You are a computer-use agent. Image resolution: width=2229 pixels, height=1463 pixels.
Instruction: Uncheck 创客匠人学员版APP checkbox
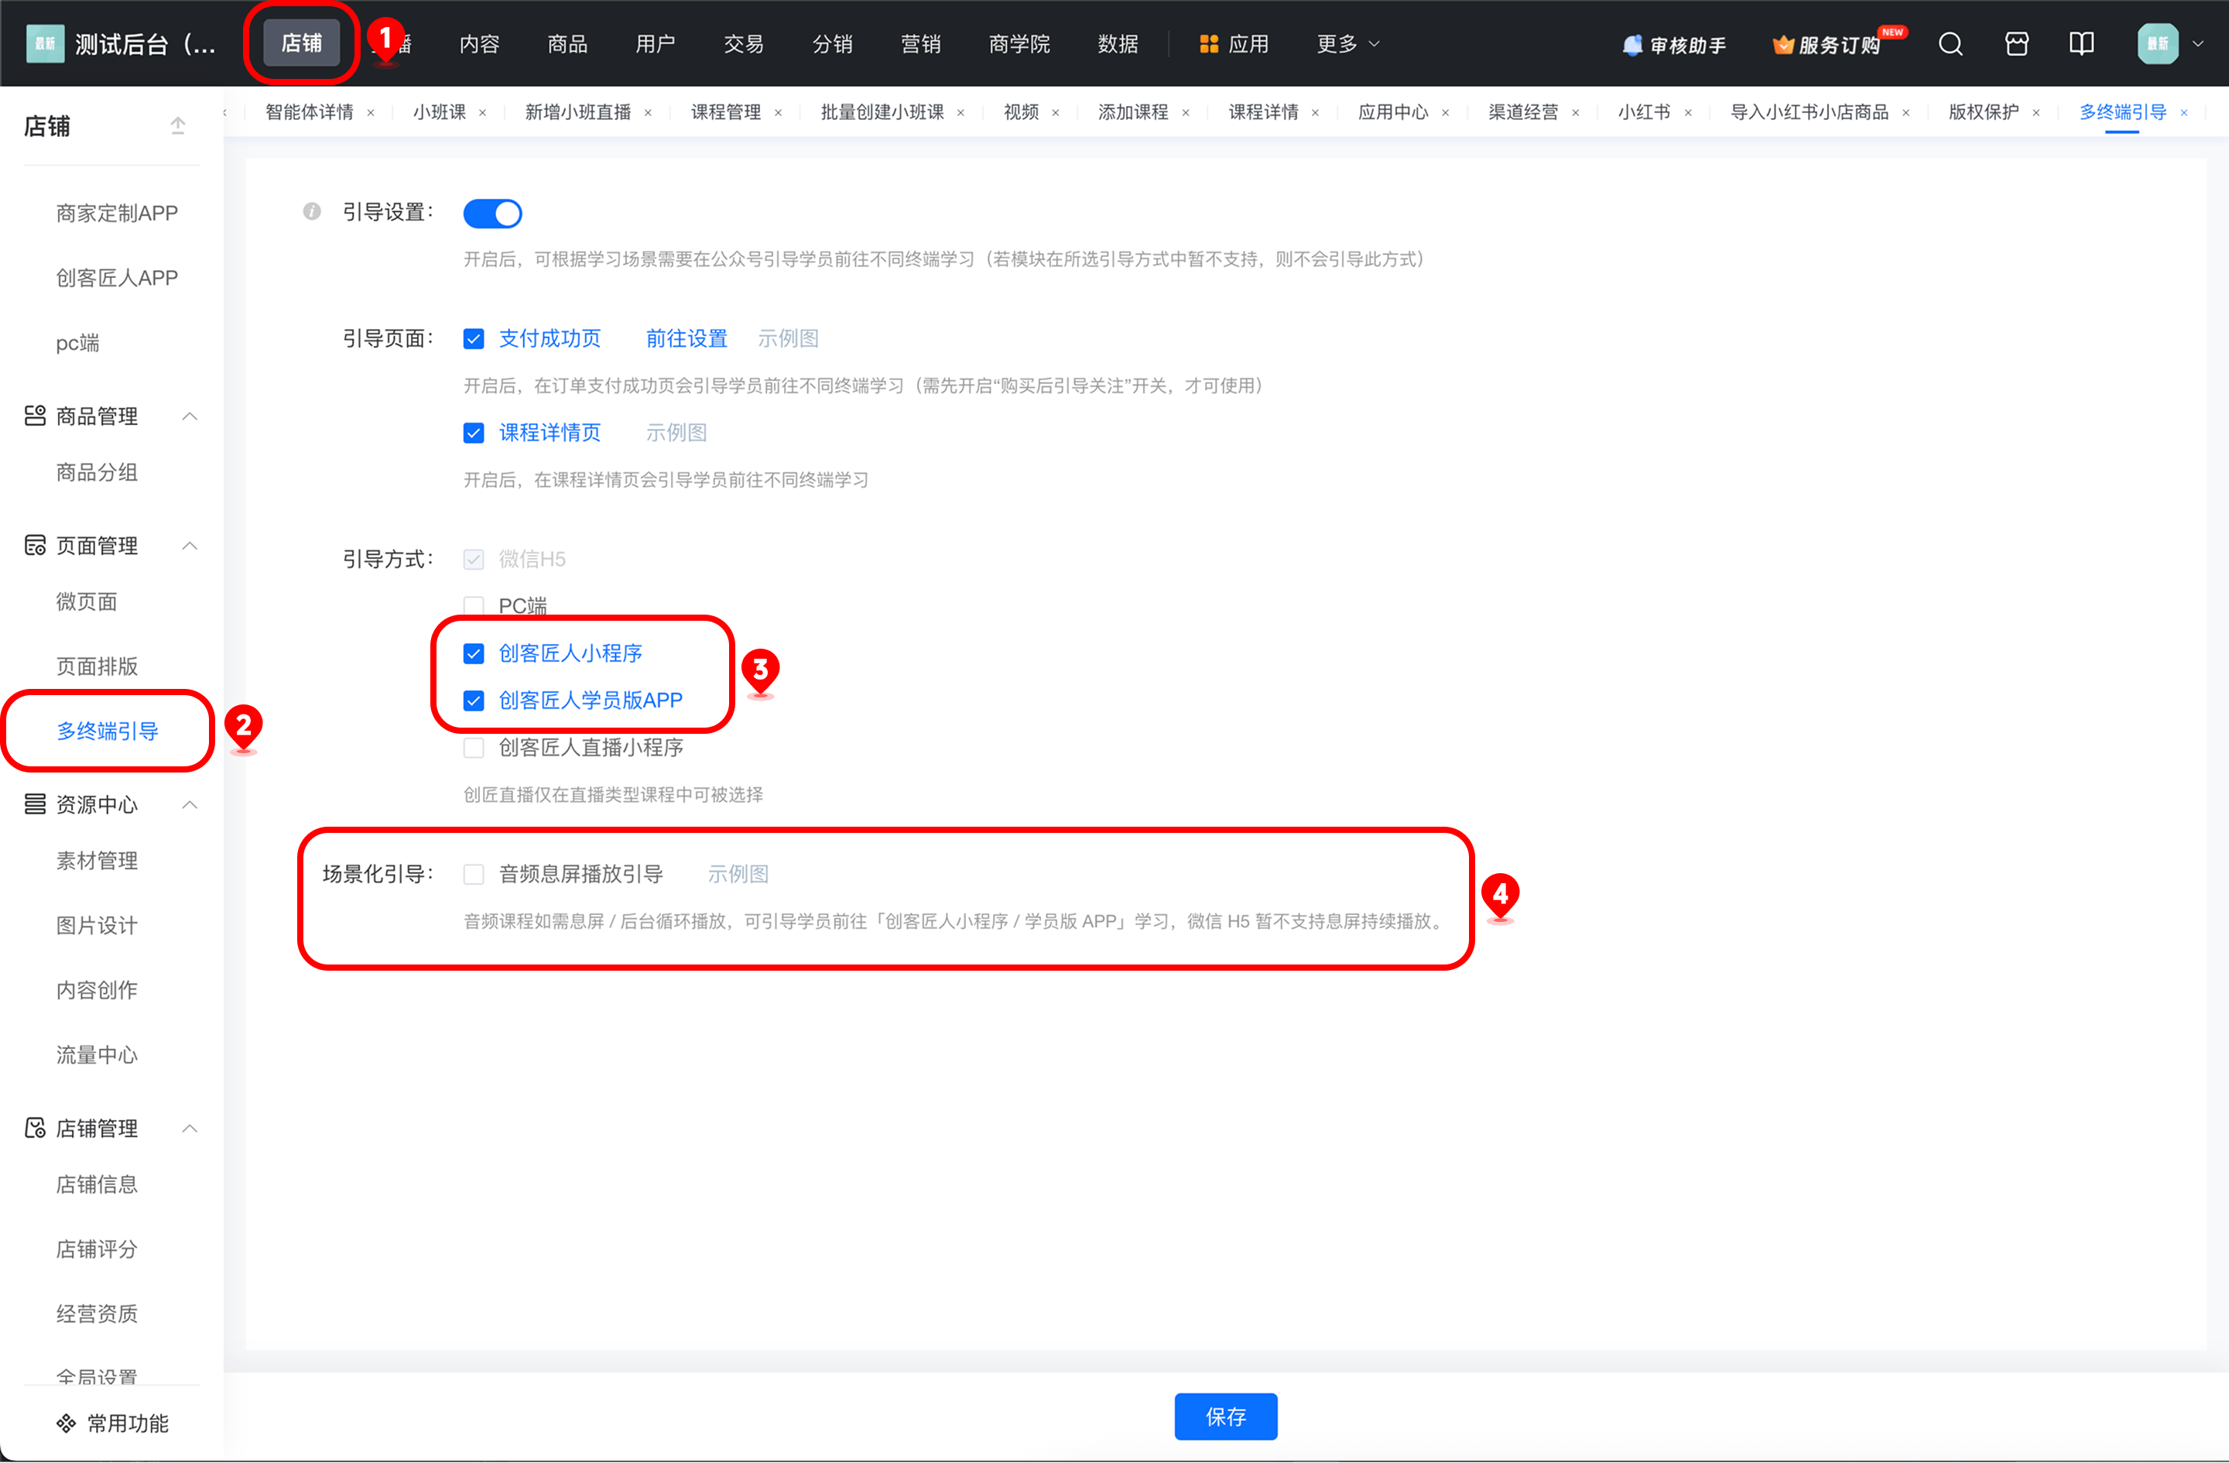click(x=474, y=701)
